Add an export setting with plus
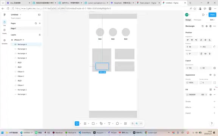The width and height of the screenshot is (218, 136). point(215,113)
